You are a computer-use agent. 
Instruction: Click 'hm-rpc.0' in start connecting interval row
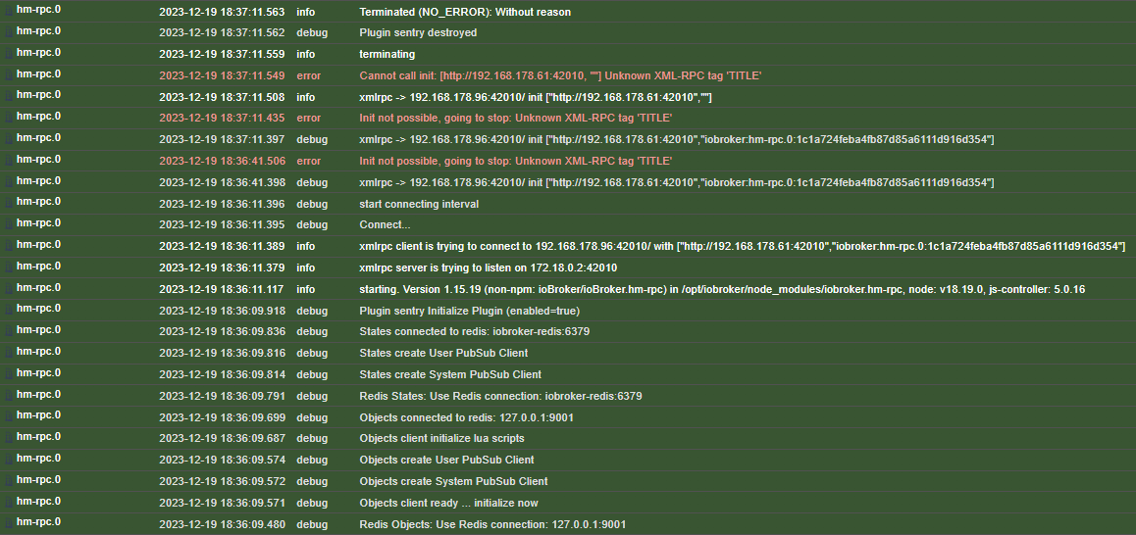pyautogui.click(x=38, y=202)
